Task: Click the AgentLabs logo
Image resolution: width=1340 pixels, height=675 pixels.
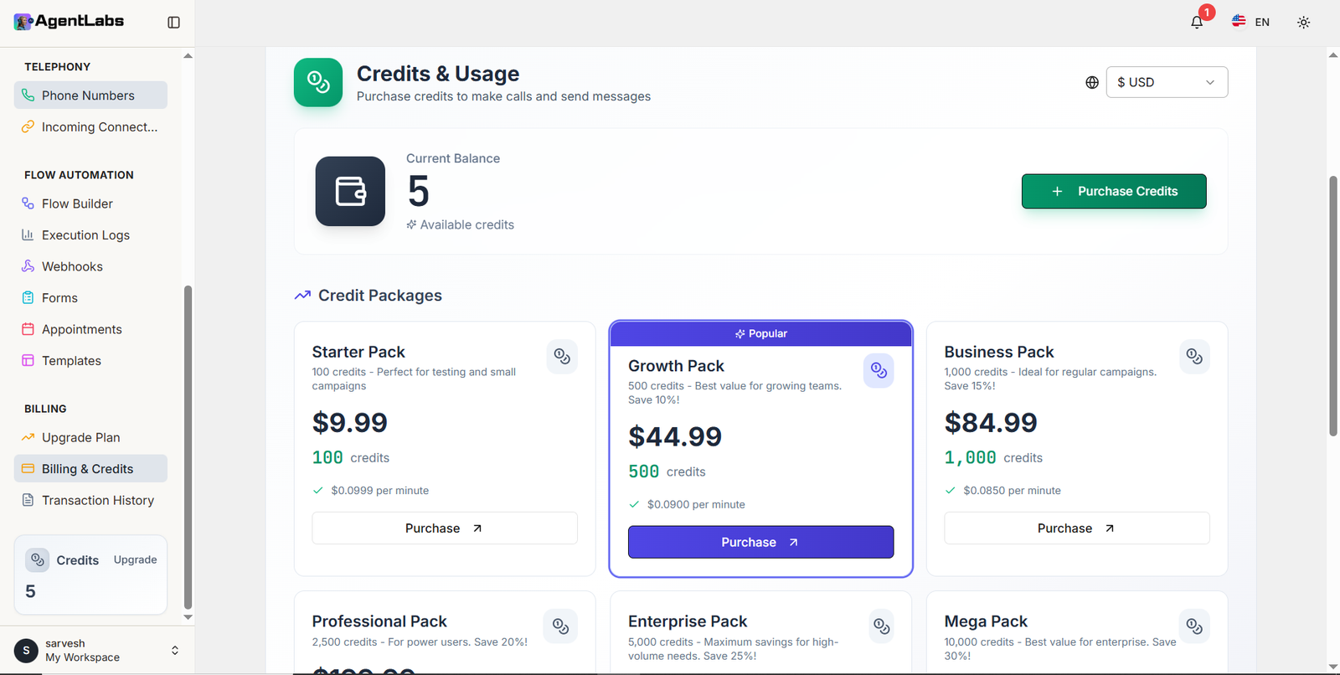Action: tap(69, 22)
